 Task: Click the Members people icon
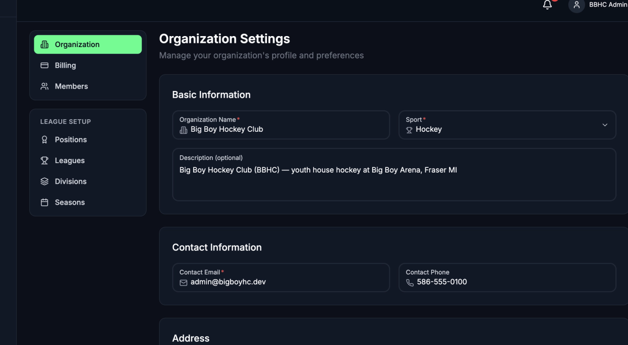click(44, 86)
